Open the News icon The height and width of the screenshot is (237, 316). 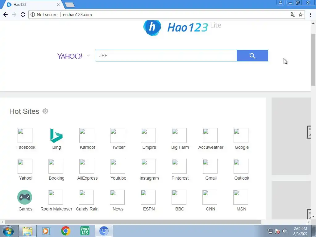117,197
